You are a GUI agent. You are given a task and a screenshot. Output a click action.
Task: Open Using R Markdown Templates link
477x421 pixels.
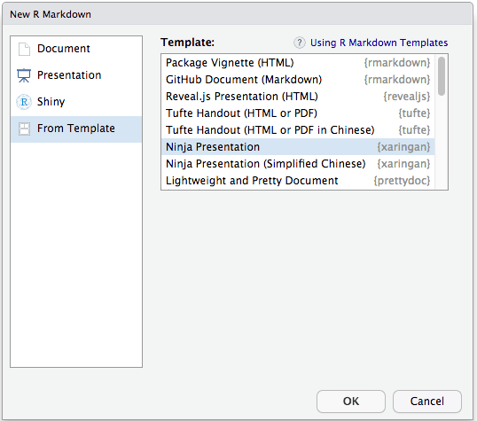pyautogui.click(x=379, y=43)
